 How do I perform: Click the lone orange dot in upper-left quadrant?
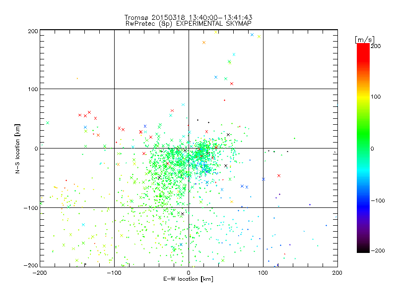coord(77,79)
